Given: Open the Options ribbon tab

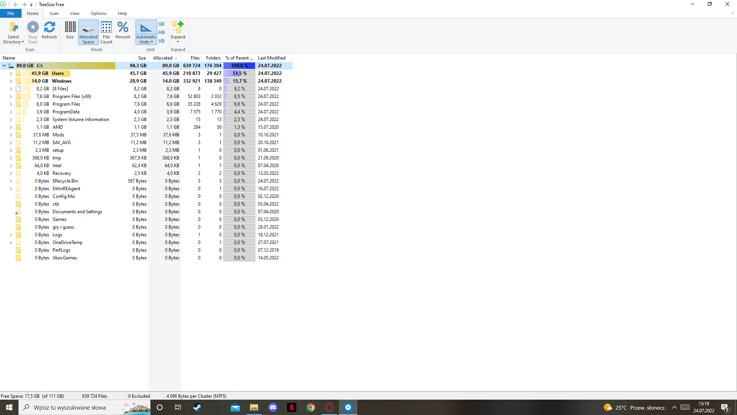Looking at the screenshot, I should click(99, 13).
